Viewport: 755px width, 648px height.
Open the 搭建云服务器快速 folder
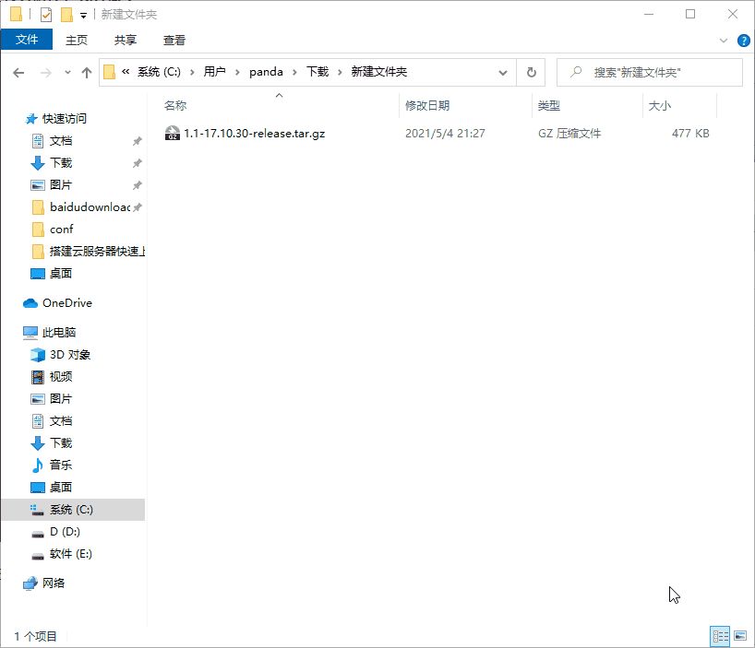point(96,252)
